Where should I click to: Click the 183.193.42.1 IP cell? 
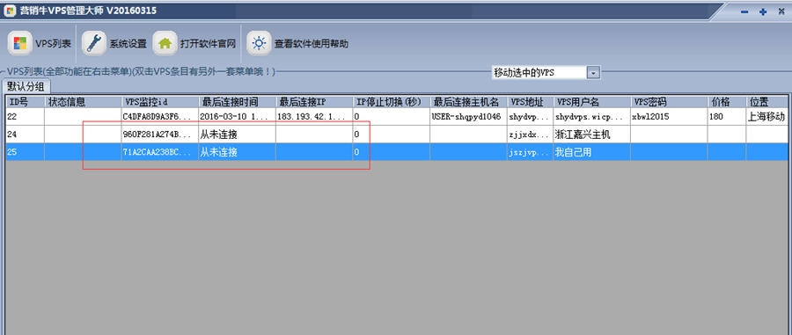coord(314,117)
